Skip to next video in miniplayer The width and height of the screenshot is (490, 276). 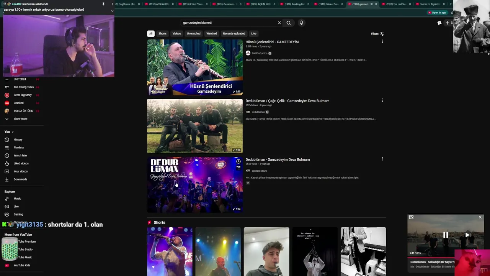click(468, 235)
